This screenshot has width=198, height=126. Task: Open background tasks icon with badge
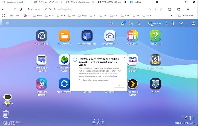pos(123,23)
